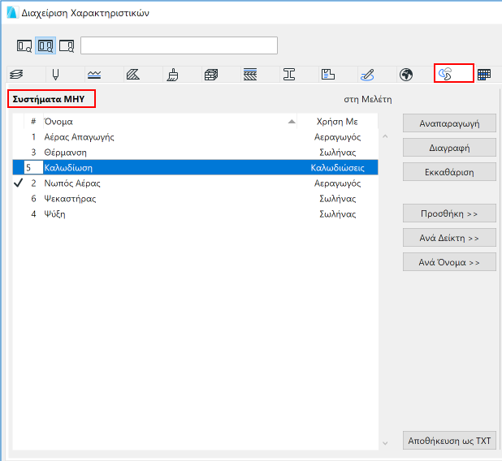Click Αεραγωγός in the Νωπός Αέρας row
Screen dimensions: 502x461
coord(337,183)
